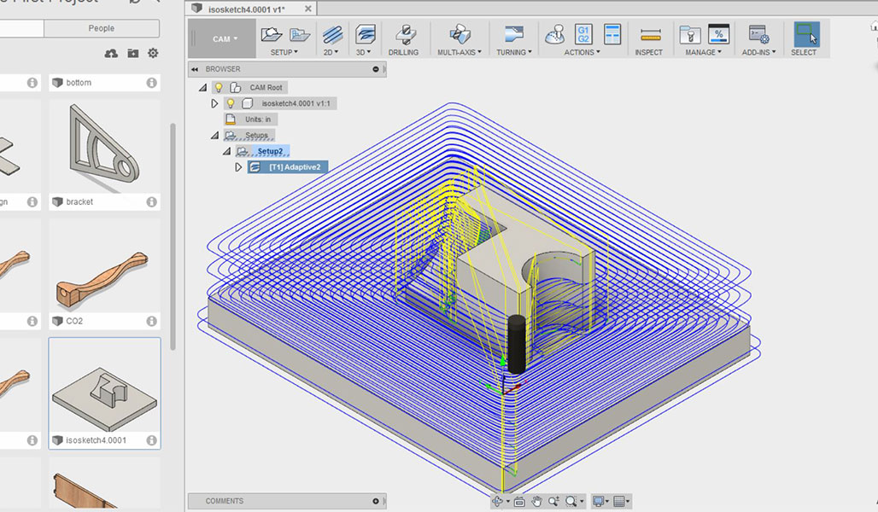Select the bracket model thumbnail
Viewport: 878px width, 512px height.
[104, 148]
